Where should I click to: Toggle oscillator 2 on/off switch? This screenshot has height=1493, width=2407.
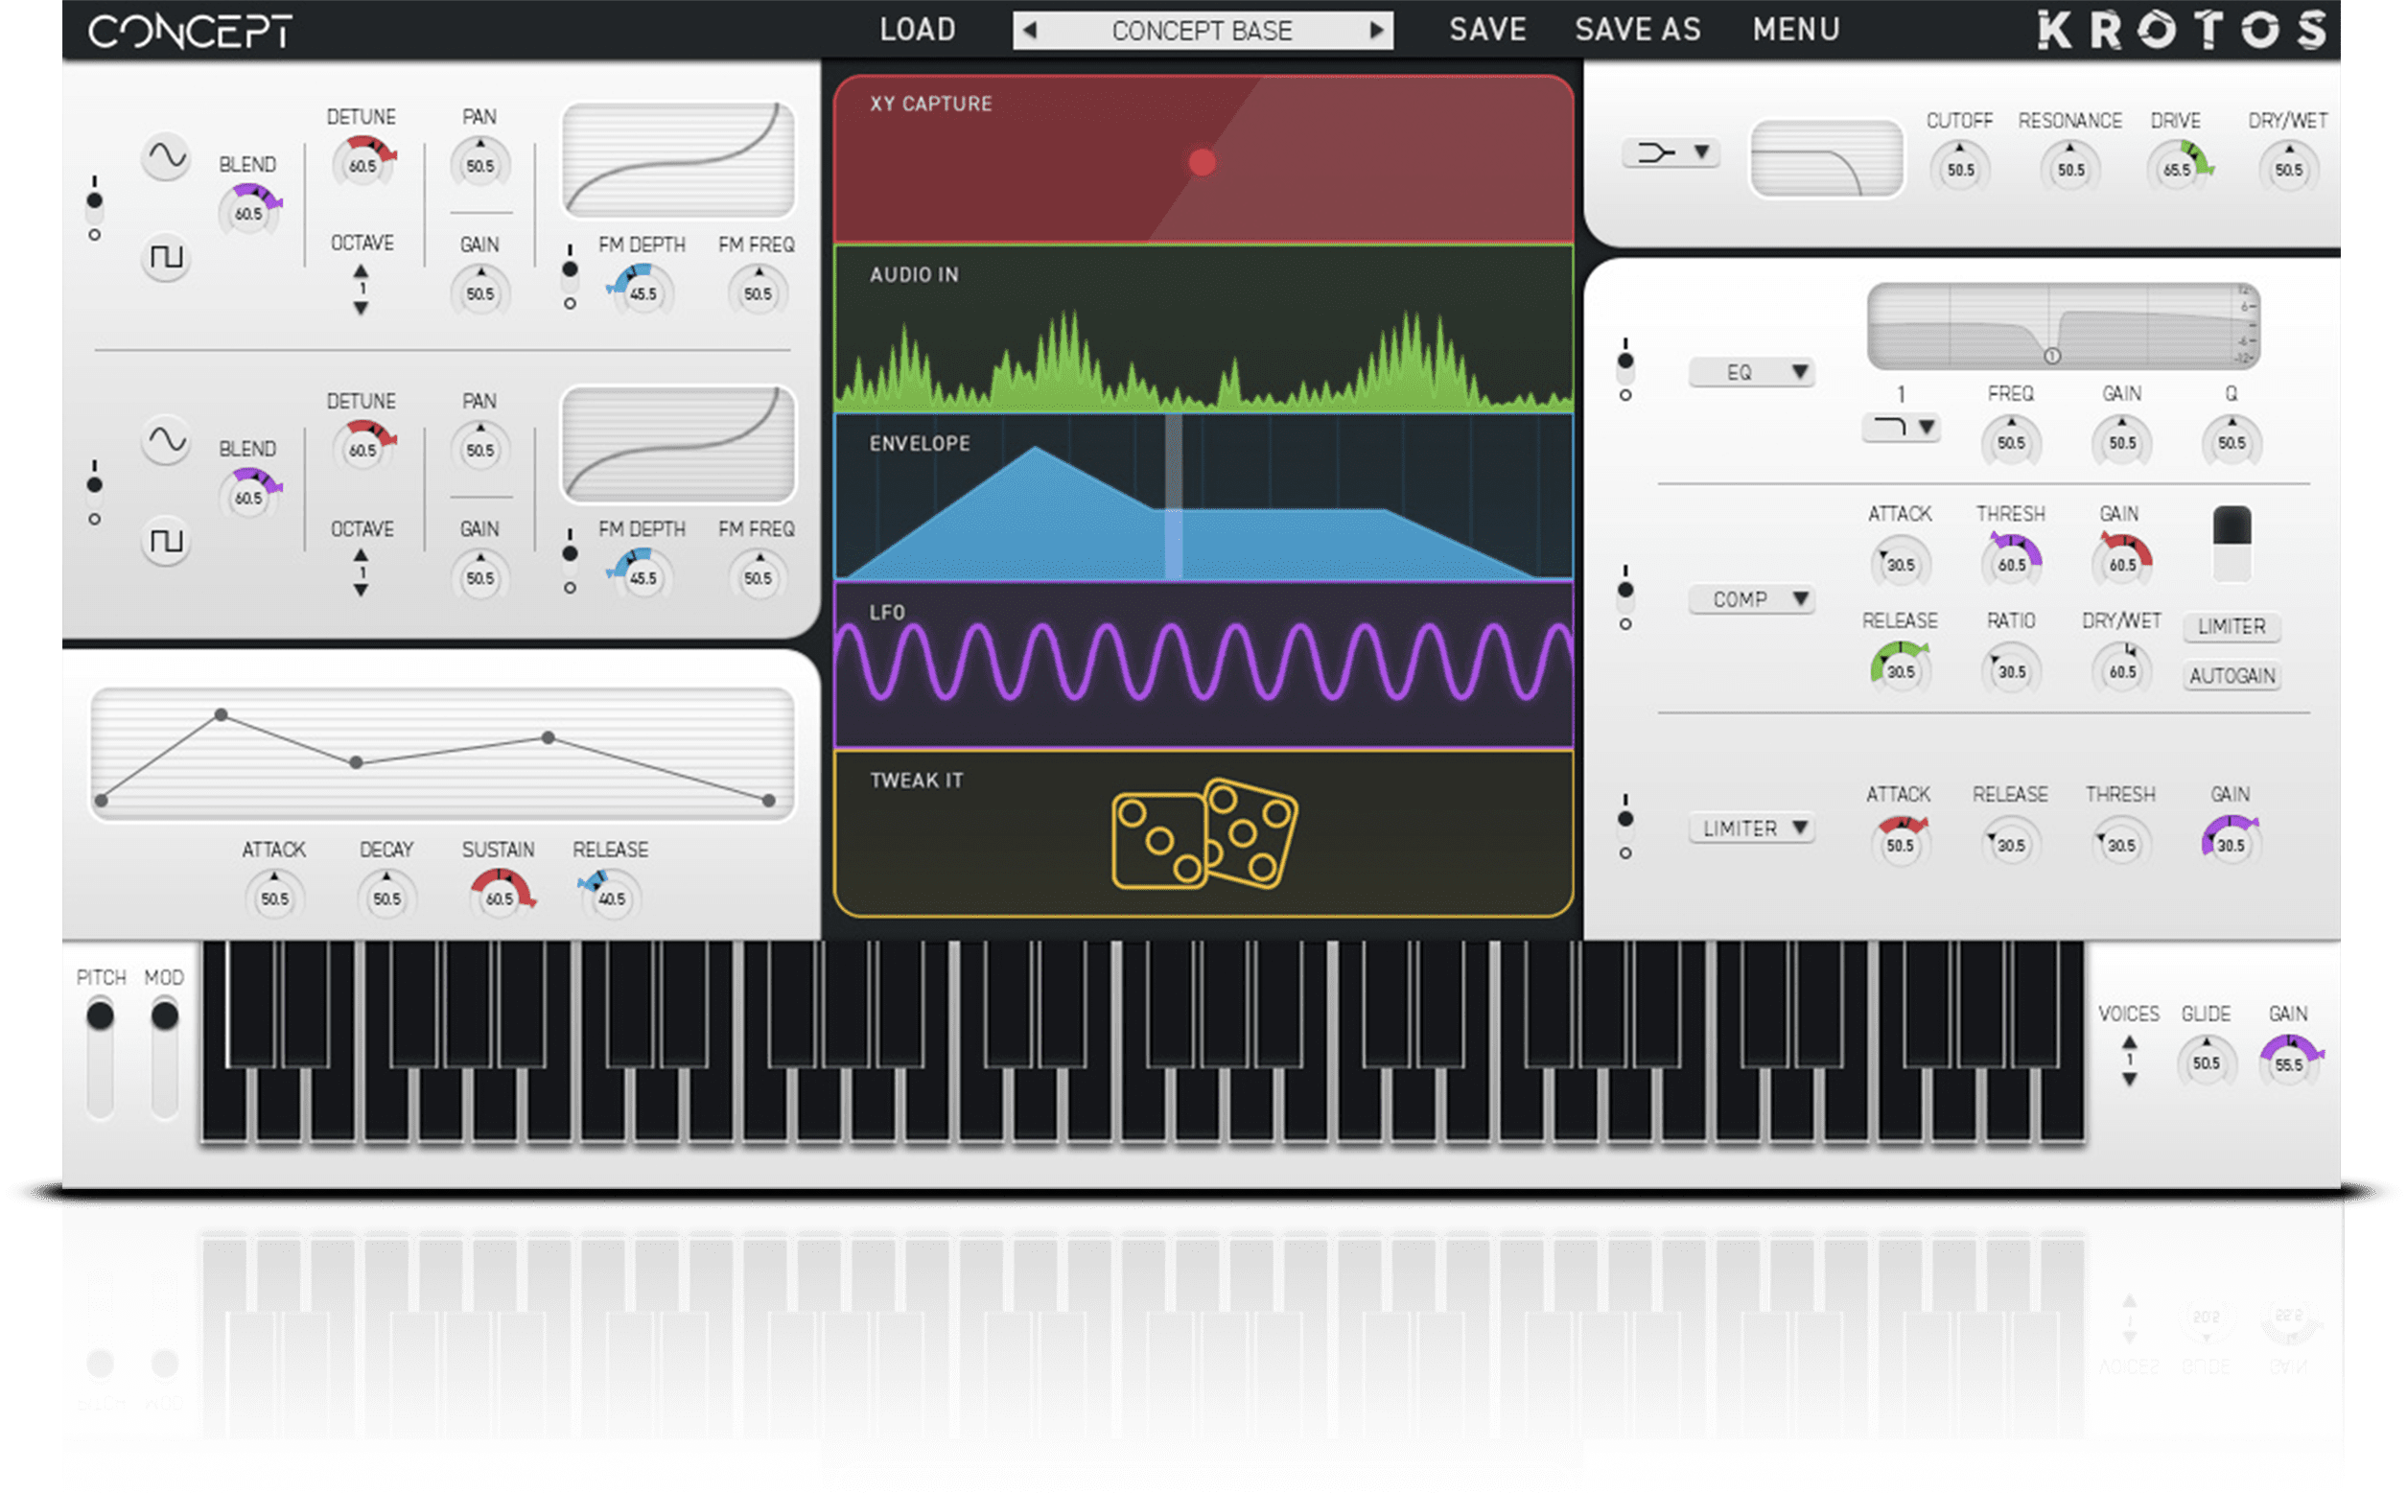pos(94,493)
